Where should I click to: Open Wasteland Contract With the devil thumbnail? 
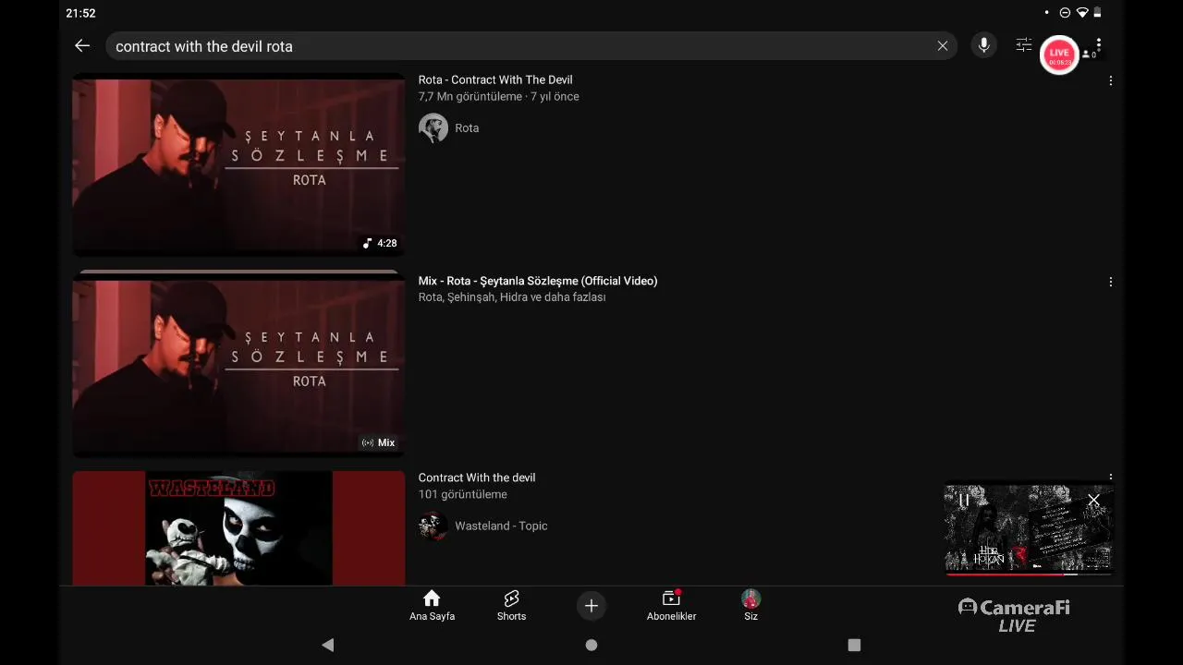click(238, 528)
